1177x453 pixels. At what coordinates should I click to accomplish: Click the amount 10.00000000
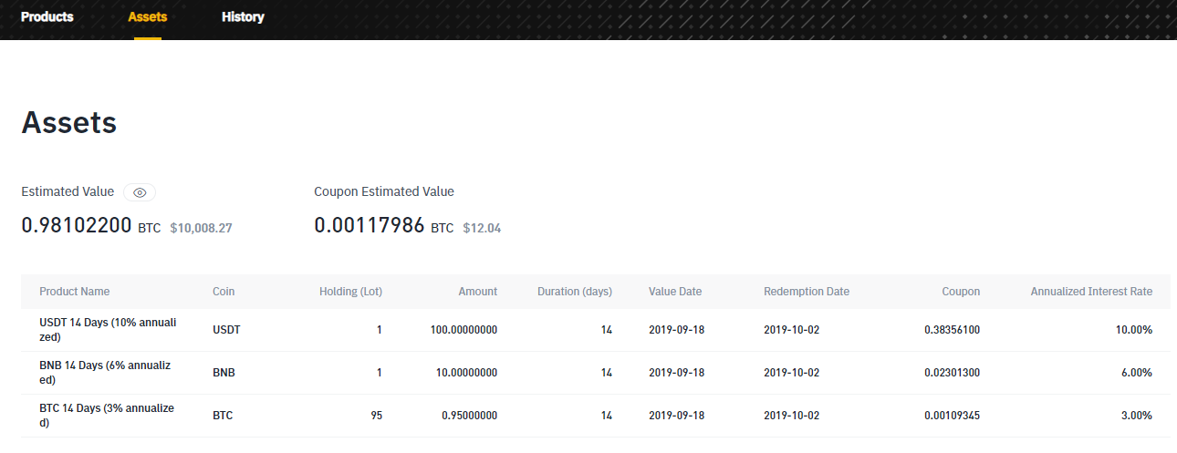[466, 373]
